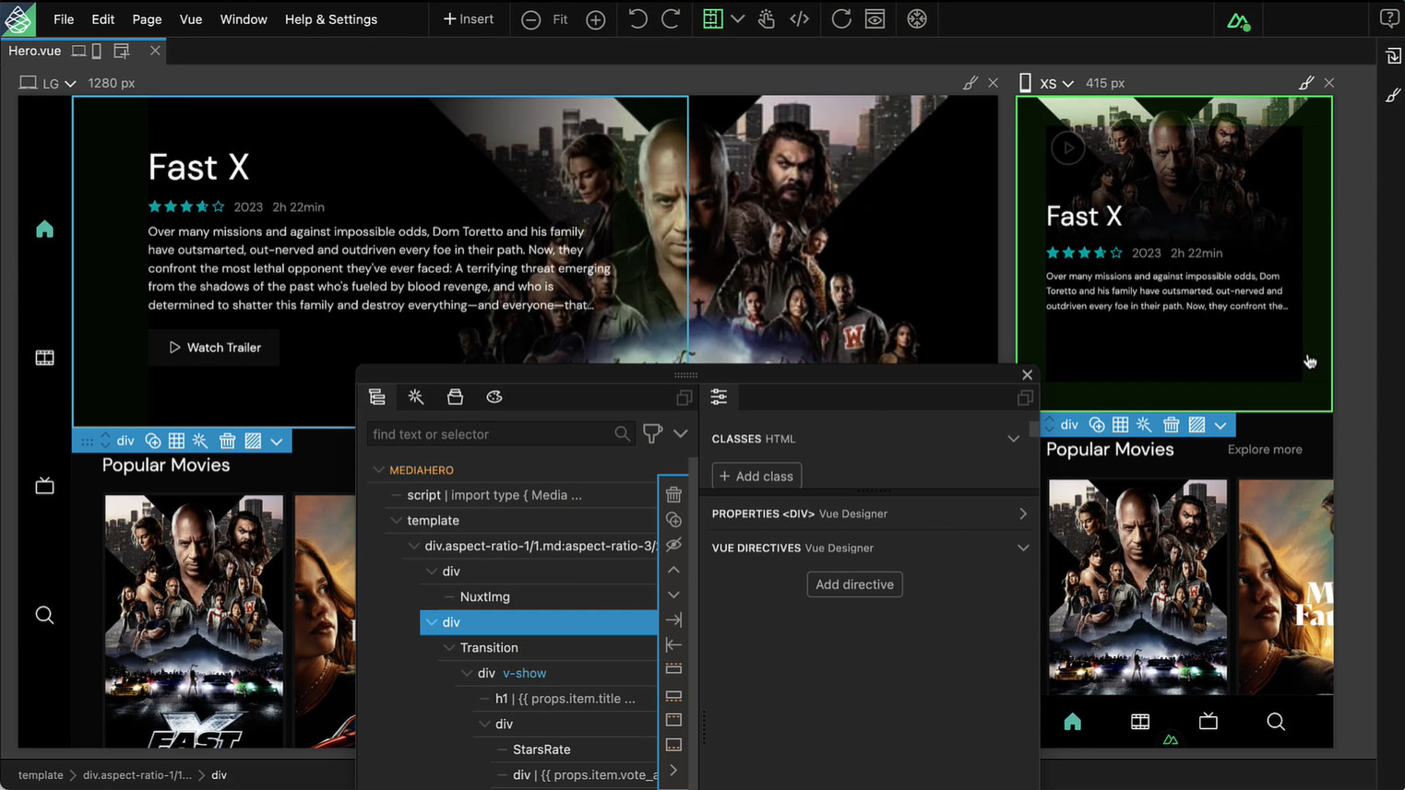Refresh the page with reload icon

(x=841, y=18)
